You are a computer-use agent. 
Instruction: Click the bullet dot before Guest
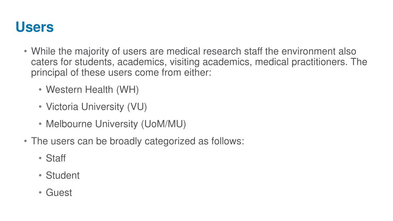point(40,193)
